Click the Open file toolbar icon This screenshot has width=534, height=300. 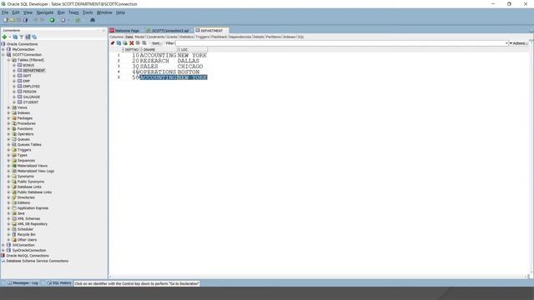coord(13,20)
